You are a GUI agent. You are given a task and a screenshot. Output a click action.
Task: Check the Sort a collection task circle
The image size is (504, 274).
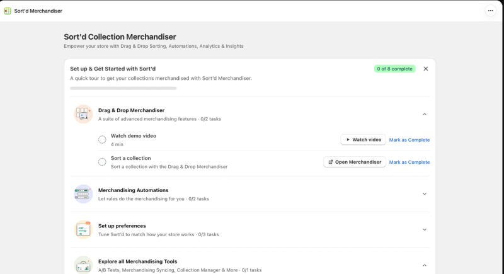(102, 162)
